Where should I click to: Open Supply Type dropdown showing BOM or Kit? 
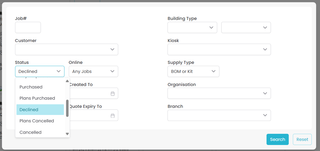[x=193, y=72]
